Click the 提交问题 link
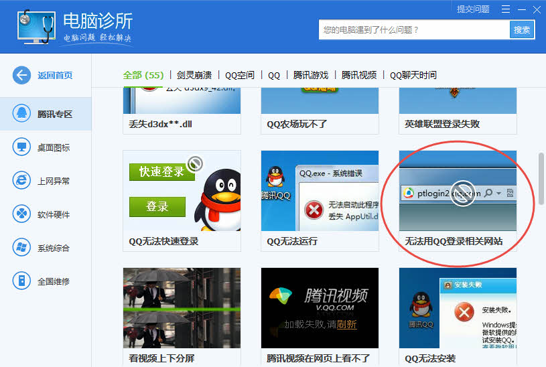Screen dimensions: 546x367 [473, 9]
